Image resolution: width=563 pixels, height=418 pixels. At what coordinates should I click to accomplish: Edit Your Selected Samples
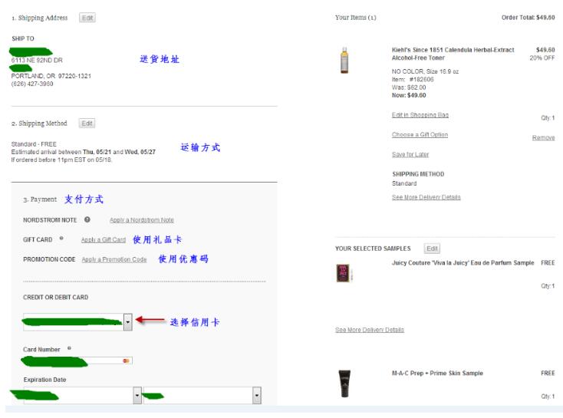click(432, 248)
